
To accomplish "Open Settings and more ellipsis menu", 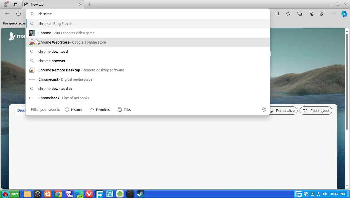I will click(334, 14).
